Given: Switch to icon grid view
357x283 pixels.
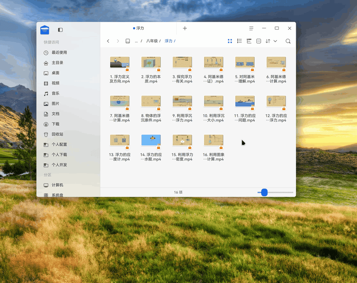Looking at the screenshot, I should click(x=230, y=41).
